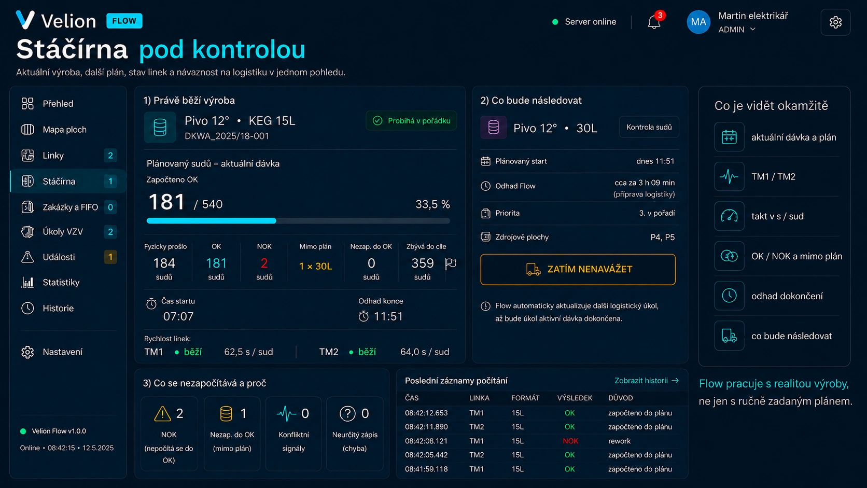Open Přehled in the sidebar
The height and width of the screenshot is (488, 867).
click(x=68, y=104)
